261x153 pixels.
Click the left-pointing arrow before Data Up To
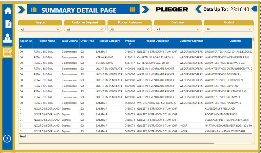pyautogui.click(x=198, y=9)
